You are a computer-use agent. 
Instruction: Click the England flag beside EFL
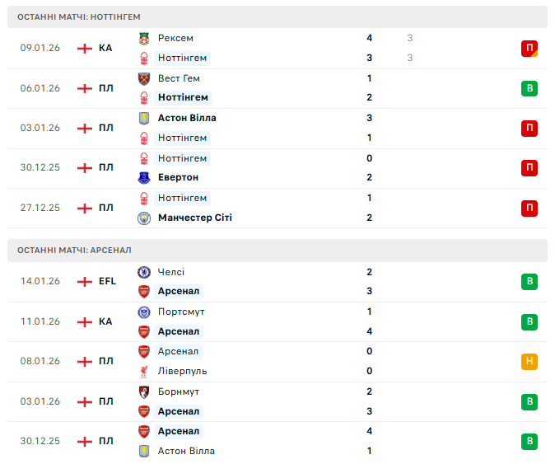(85, 281)
